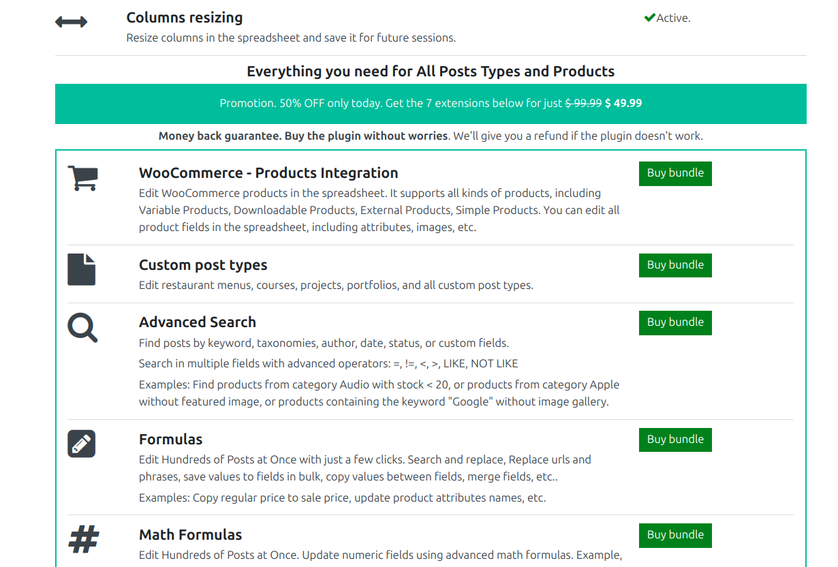Buy bundle for WooCommerce Products Integration
Viewport: 838px width, 567px height.
(675, 173)
